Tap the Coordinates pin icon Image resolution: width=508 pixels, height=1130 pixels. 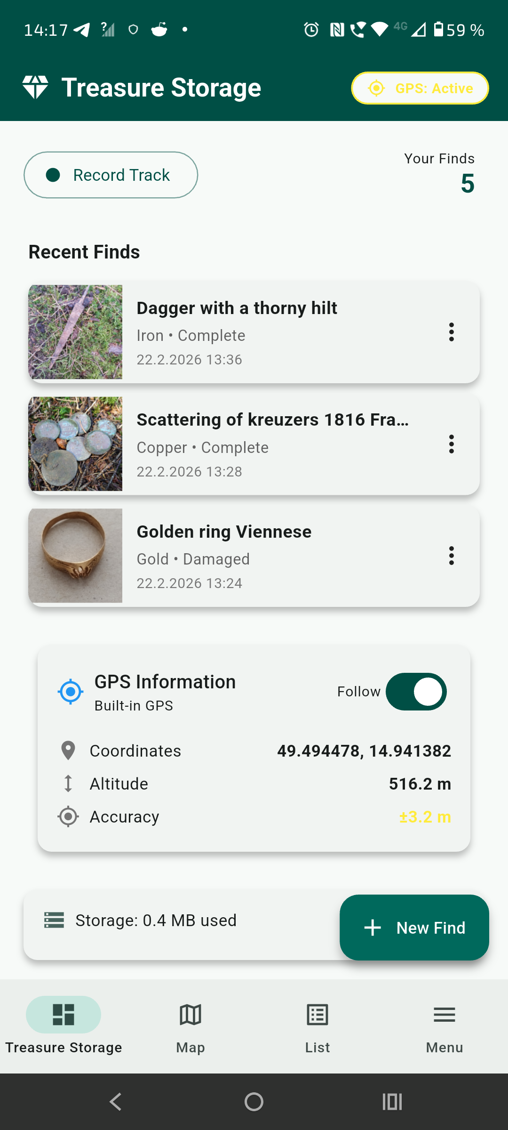68,751
